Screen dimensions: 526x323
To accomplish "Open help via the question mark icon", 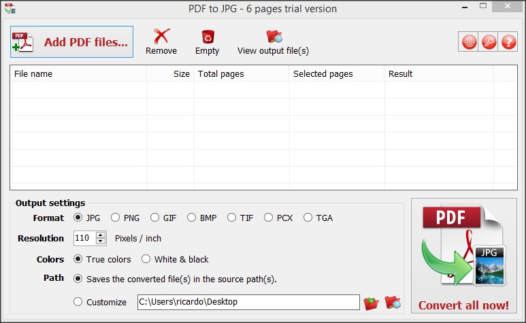I will point(508,42).
